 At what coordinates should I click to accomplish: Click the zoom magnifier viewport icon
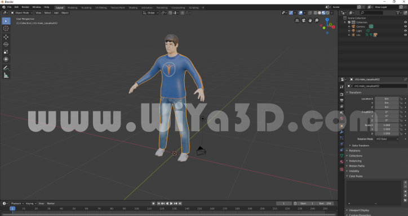click(x=316, y=20)
